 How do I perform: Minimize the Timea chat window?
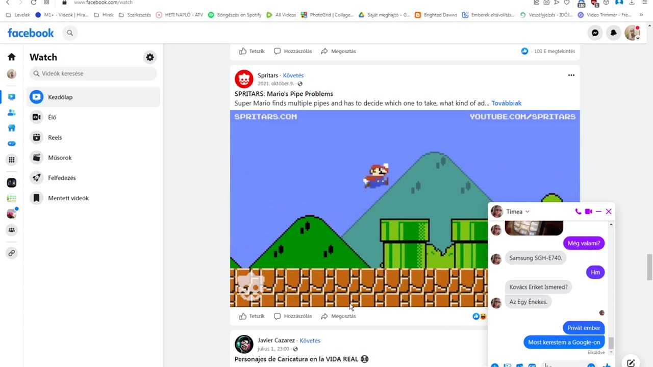tap(598, 212)
